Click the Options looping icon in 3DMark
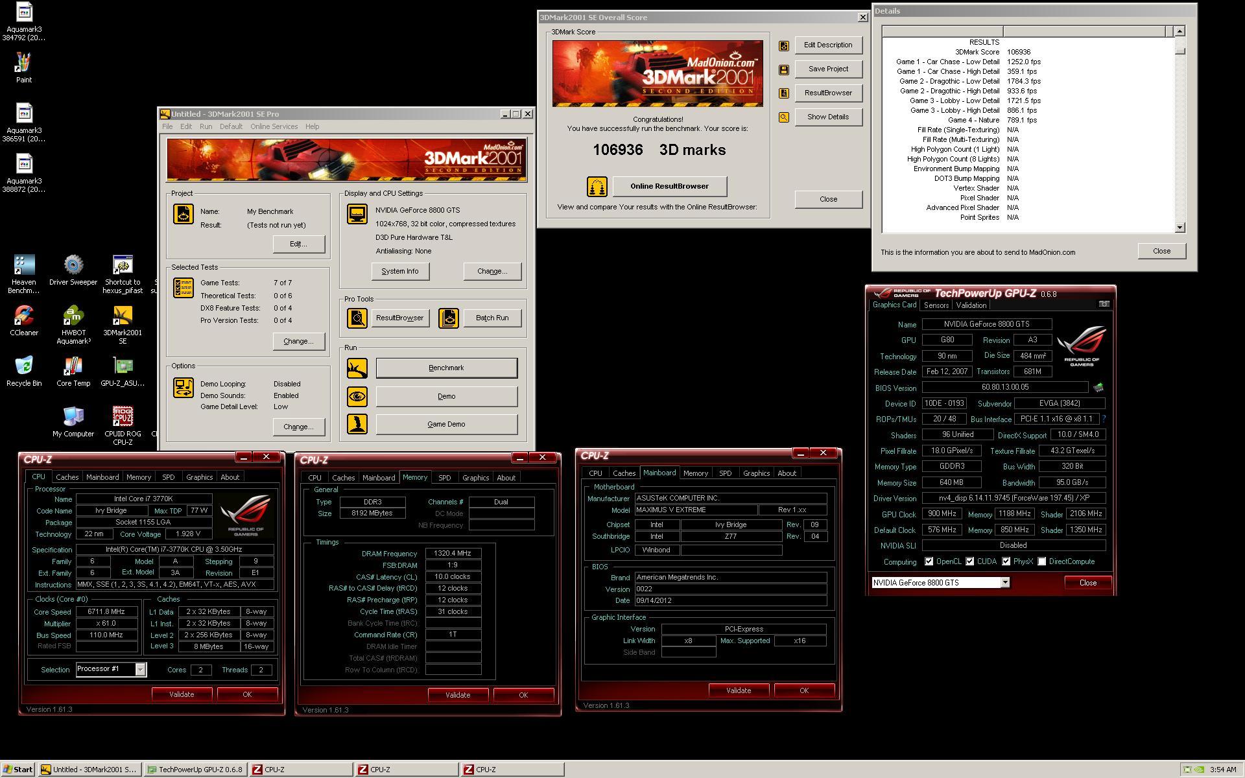The height and width of the screenshot is (778, 1245). 184,388
